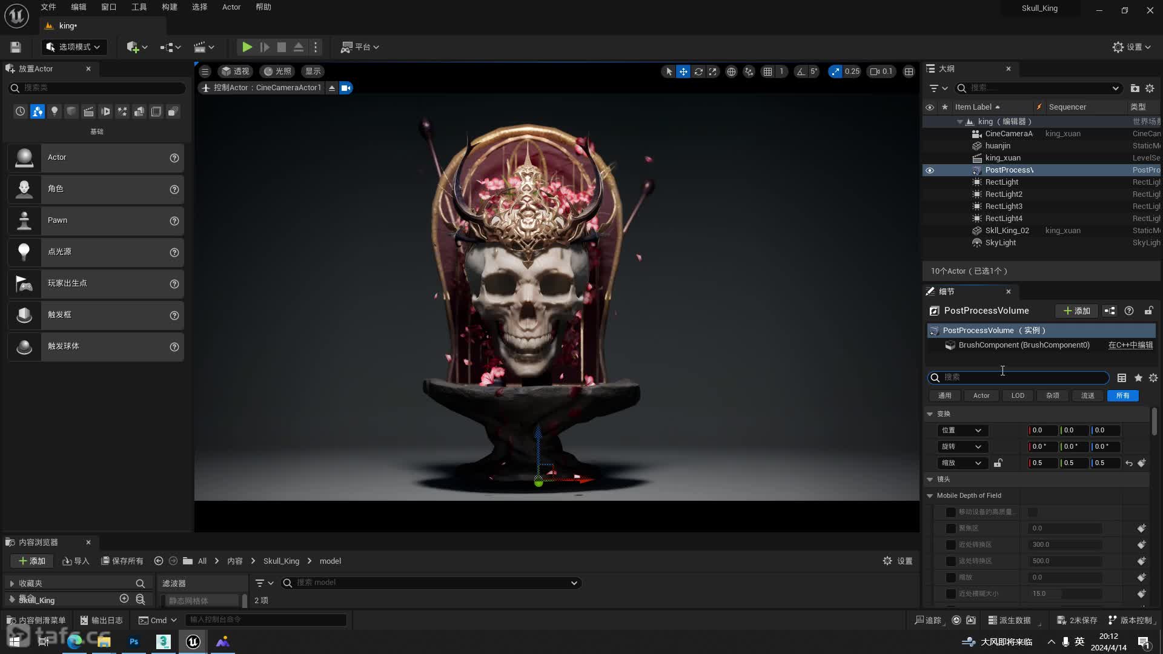The height and width of the screenshot is (654, 1163).
Task: Toggle world/local coordinate space globe icon
Action: 731,71
